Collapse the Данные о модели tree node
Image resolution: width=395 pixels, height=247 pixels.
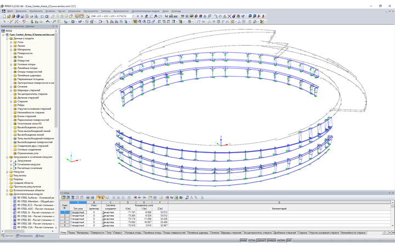click(7, 38)
